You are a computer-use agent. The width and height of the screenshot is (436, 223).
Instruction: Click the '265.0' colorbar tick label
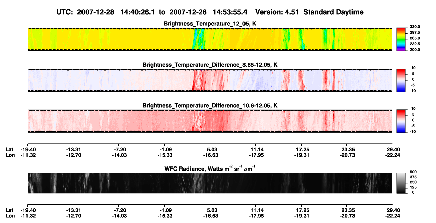point(414,38)
